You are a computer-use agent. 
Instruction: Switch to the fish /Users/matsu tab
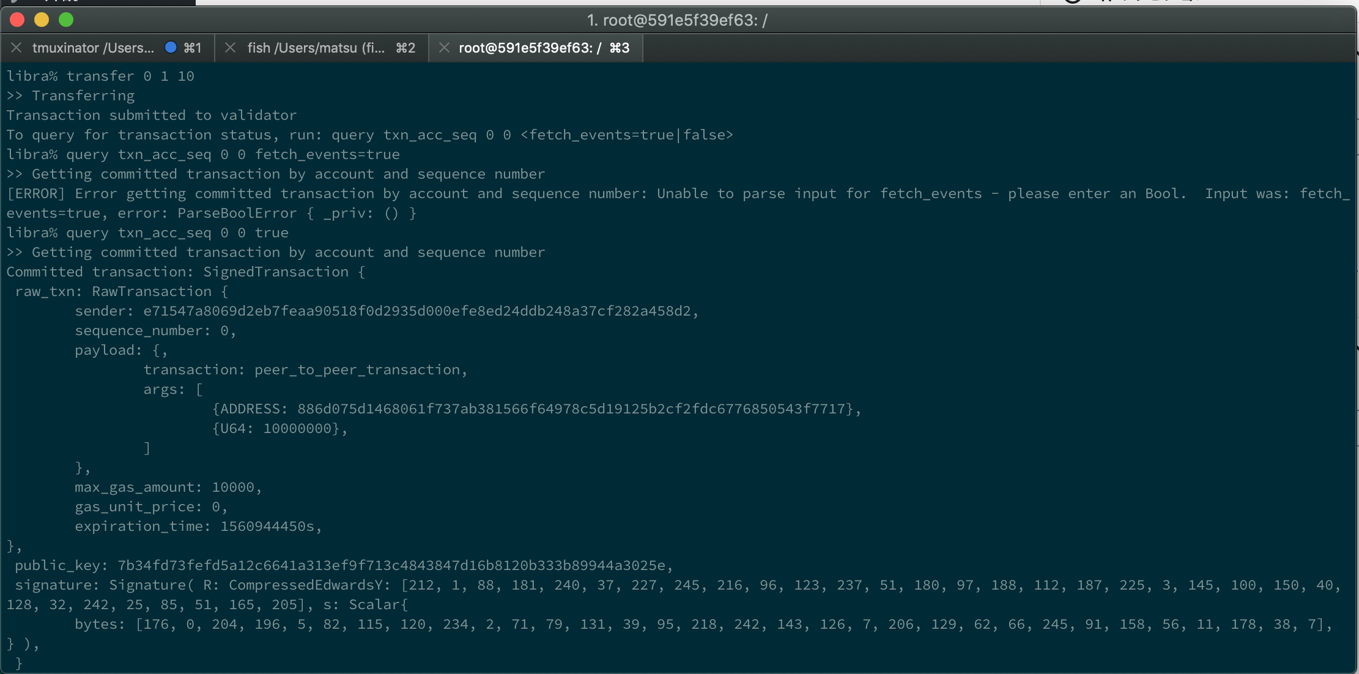click(x=322, y=48)
